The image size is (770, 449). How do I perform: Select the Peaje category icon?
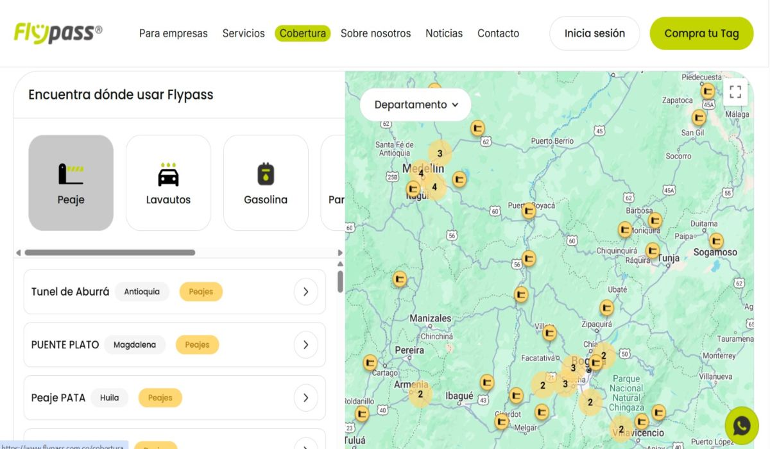point(71,182)
